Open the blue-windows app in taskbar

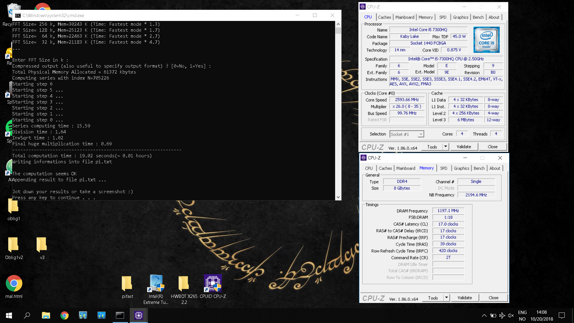pyautogui.click(x=83, y=315)
